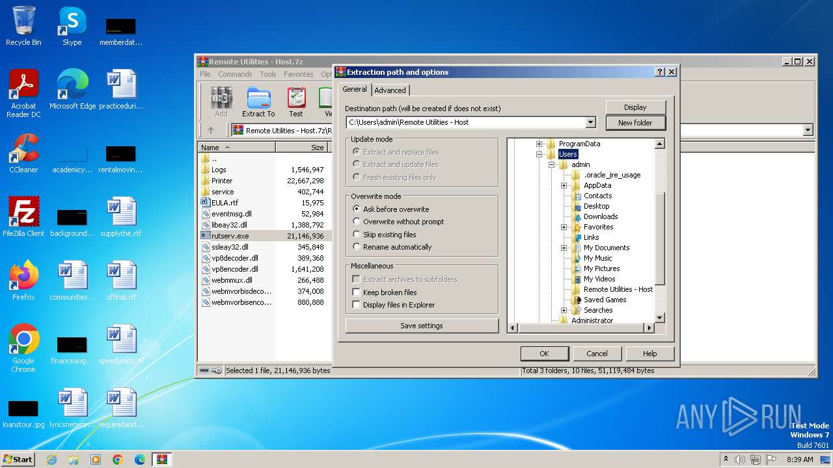
Task: Open Recycle Bin desktop icon
Action: [23, 27]
